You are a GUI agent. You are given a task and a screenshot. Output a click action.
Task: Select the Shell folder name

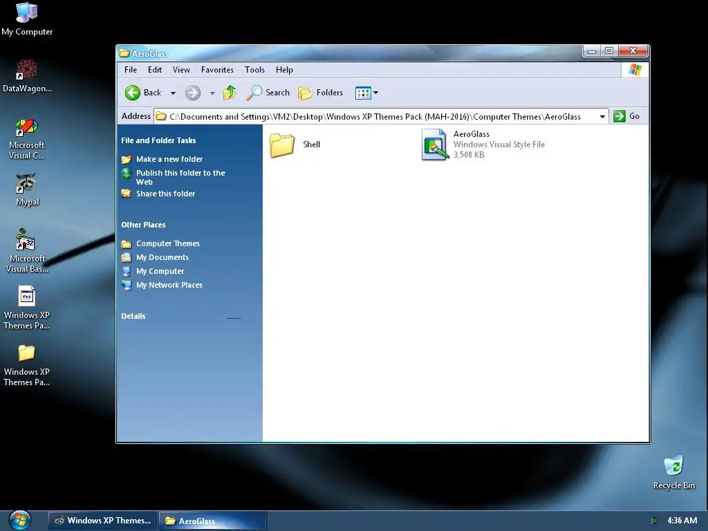312,145
